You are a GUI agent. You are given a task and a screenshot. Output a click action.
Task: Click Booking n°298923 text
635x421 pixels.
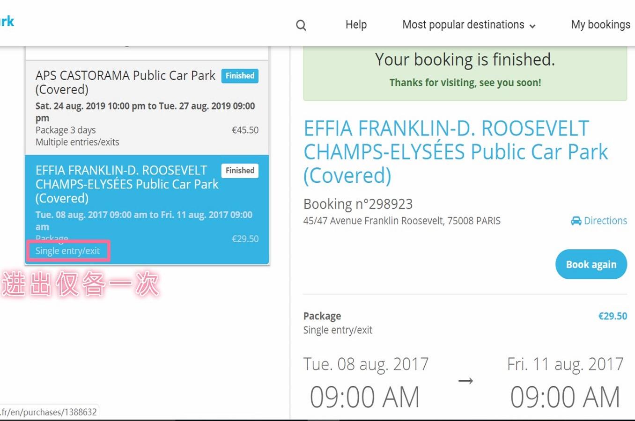(x=358, y=204)
